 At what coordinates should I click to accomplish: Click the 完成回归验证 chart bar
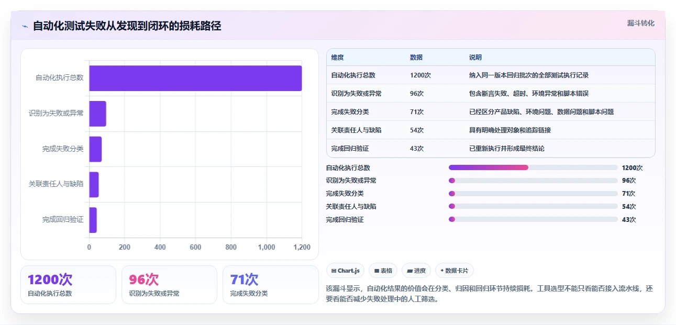(x=93, y=220)
